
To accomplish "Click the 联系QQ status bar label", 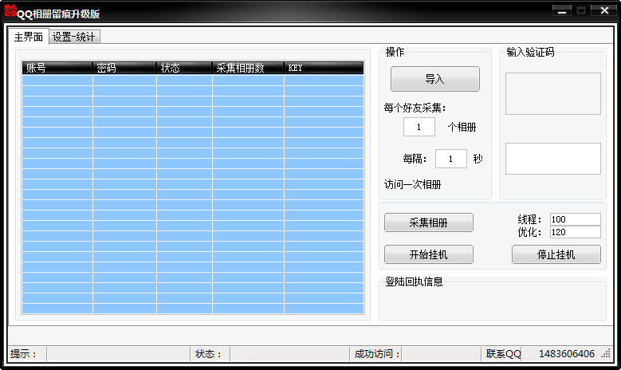I will (x=503, y=354).
